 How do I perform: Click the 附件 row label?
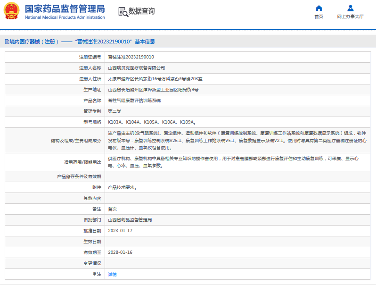pyautogui.click(x=97, y=187)
